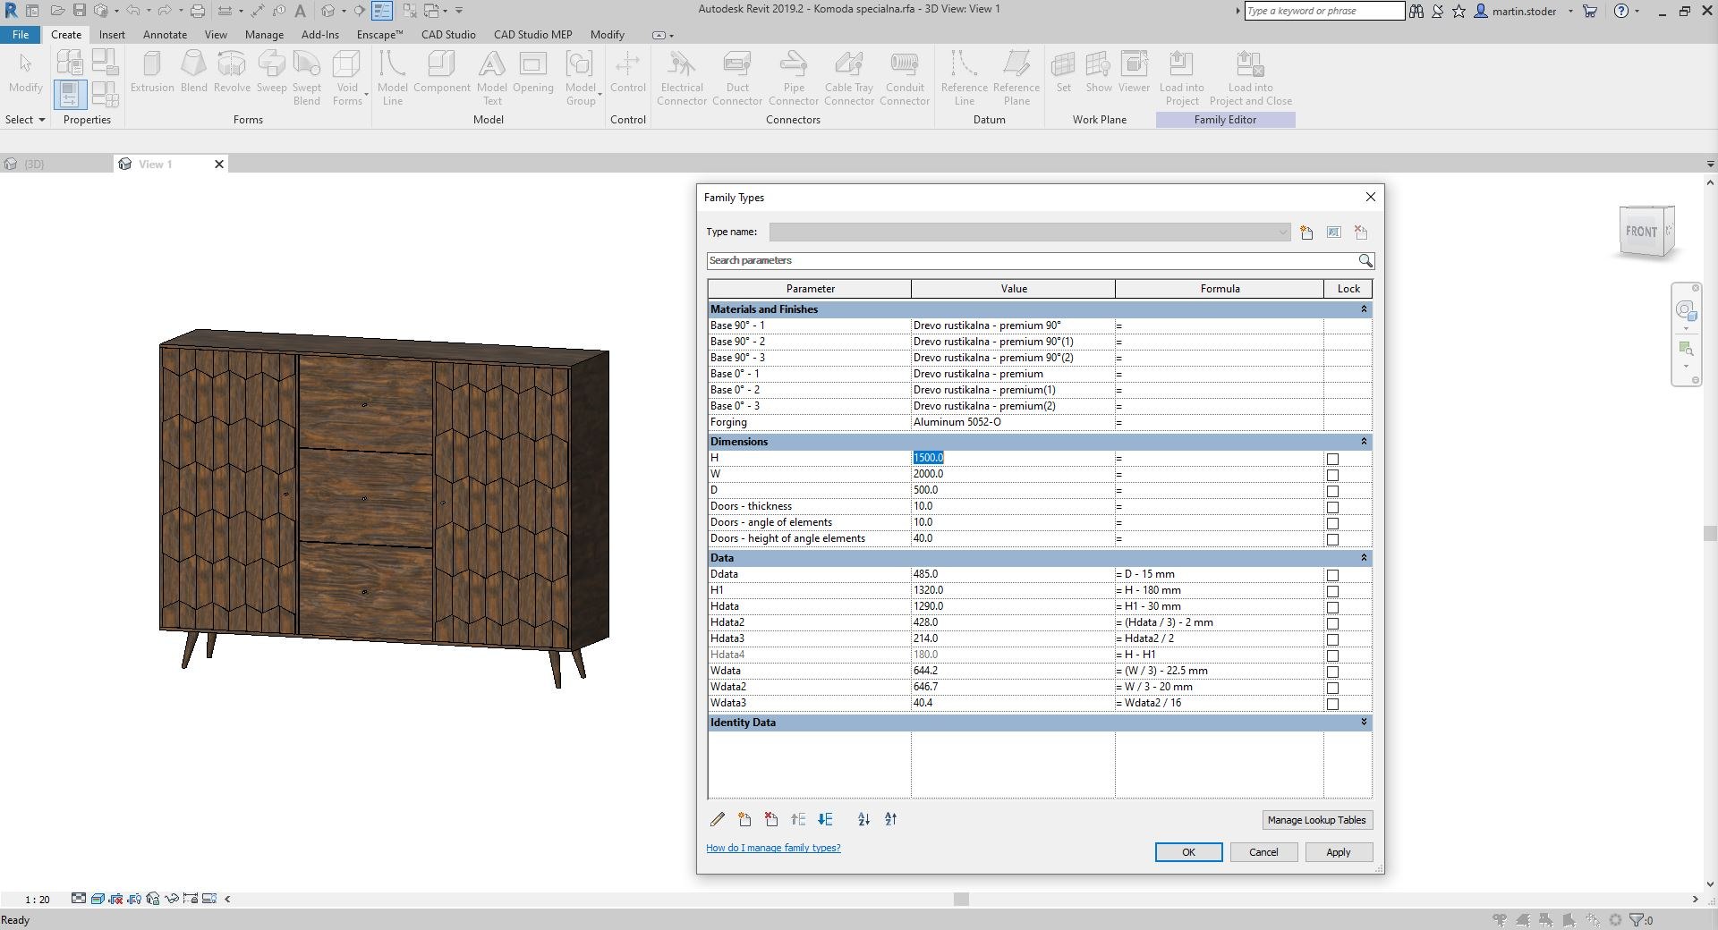Switch to the Insert ribbon tab
The width and height of the screenshot is (1718, 930).
[x=112, y=35]
